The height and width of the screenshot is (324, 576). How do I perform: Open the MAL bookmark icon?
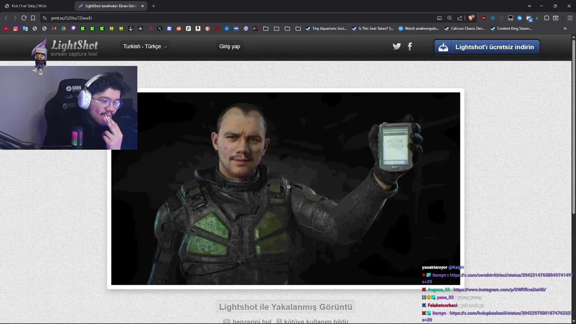tap(236, 28)
